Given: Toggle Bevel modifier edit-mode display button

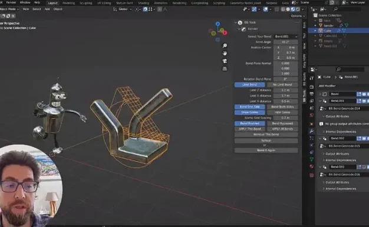Looking at the screenshot, I should click(x=358, y=94).
